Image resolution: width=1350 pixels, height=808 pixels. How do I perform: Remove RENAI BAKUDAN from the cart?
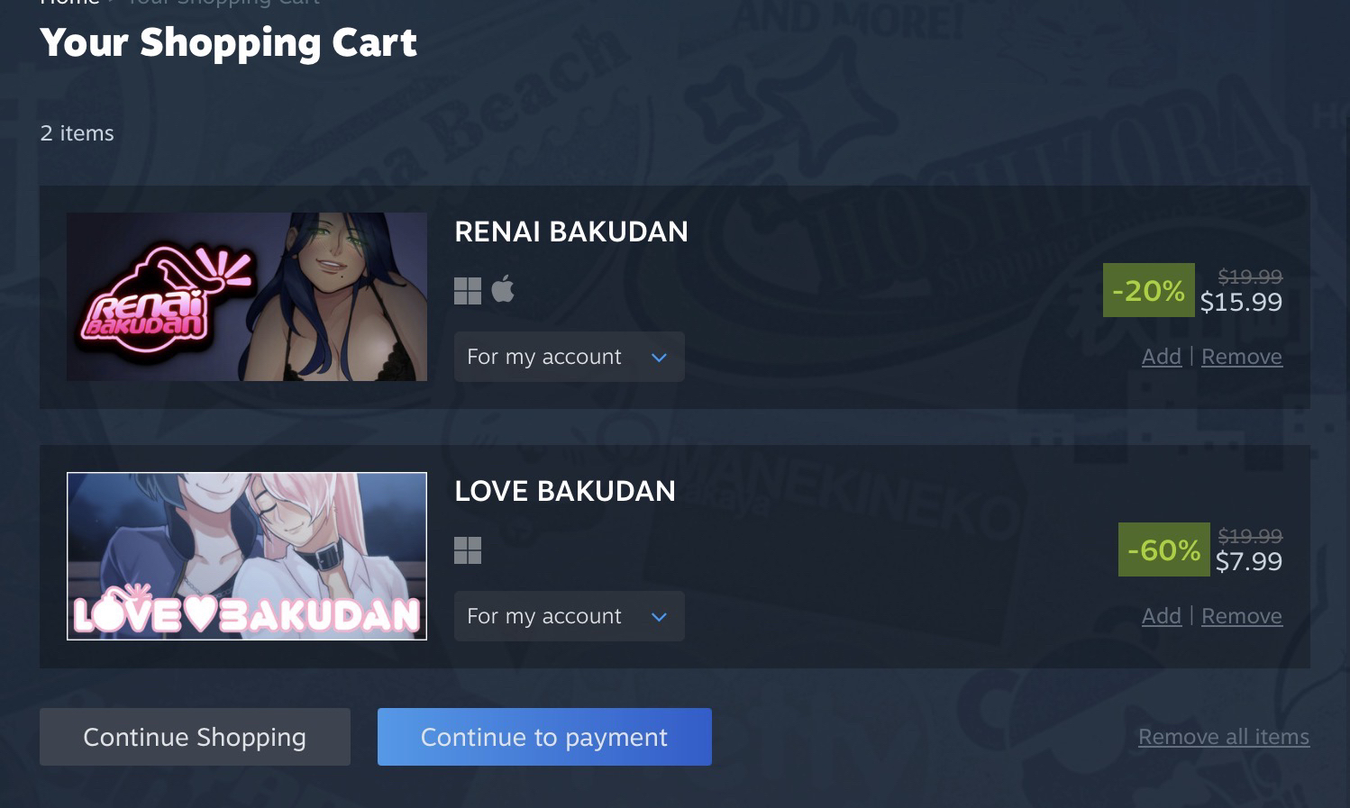(1242, 357)
